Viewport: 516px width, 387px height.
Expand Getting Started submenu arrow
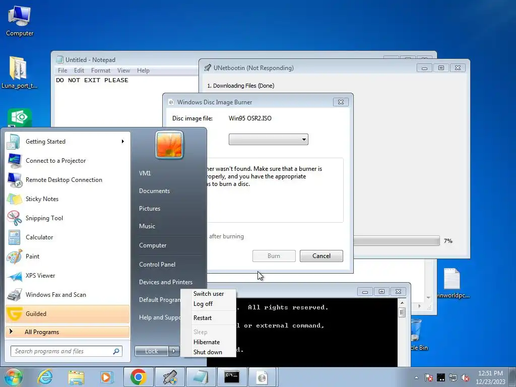(x=123, y=142)
